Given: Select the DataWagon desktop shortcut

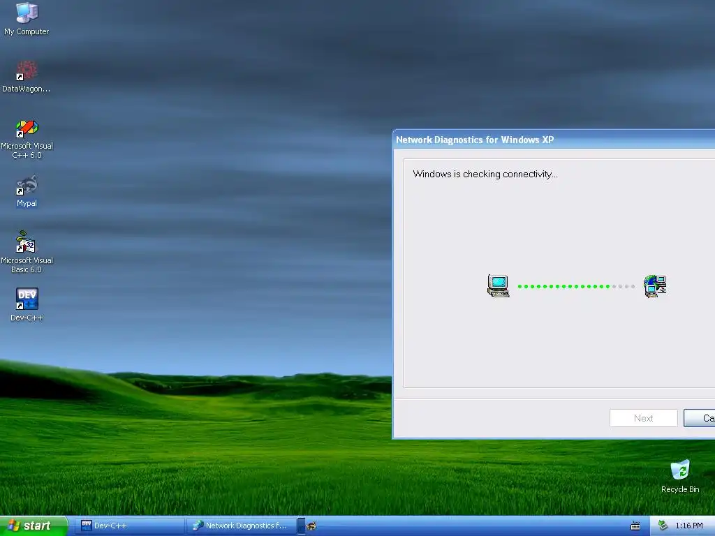Looking at the screenshot, I should click(27, 77).
